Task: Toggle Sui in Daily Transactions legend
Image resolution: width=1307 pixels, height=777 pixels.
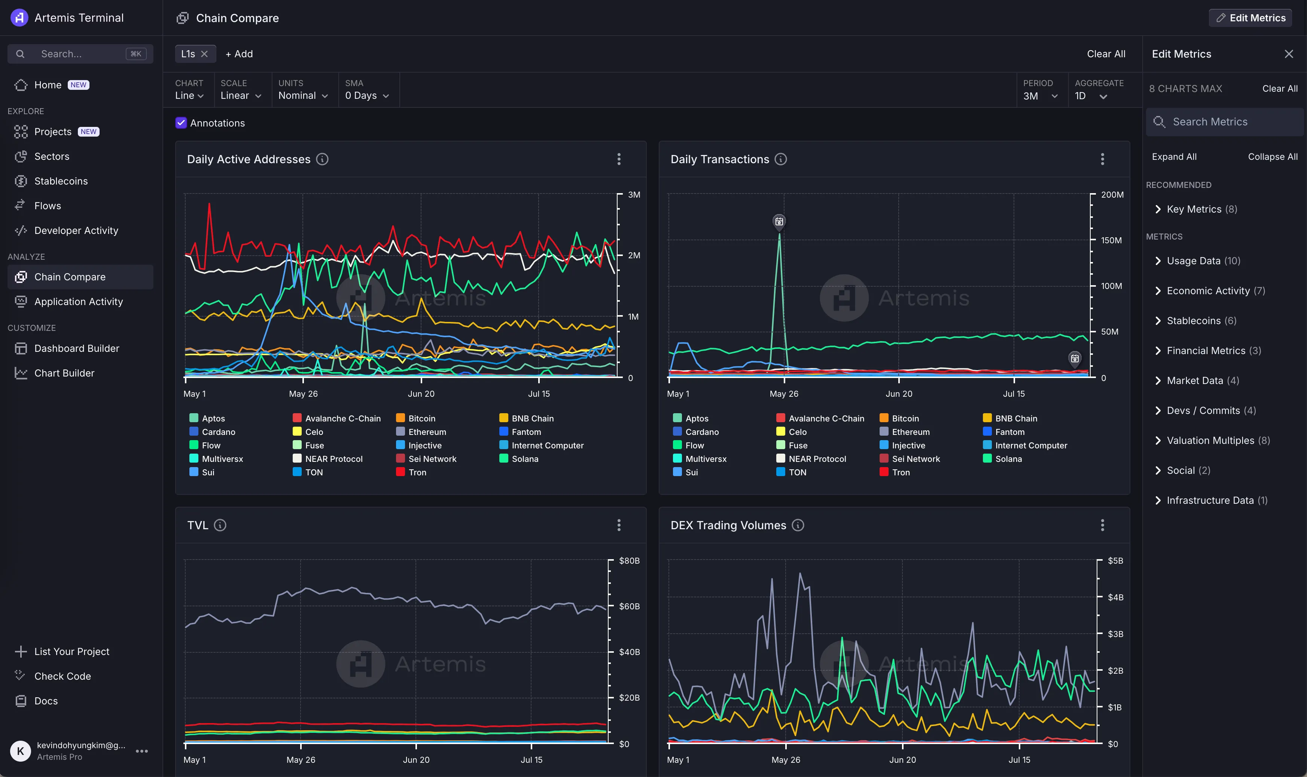Action: coord(686,472)
